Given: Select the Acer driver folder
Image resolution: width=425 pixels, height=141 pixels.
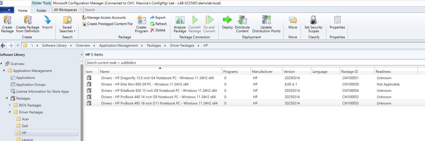Looking at the screenshot, I should (x=25, y=119).
